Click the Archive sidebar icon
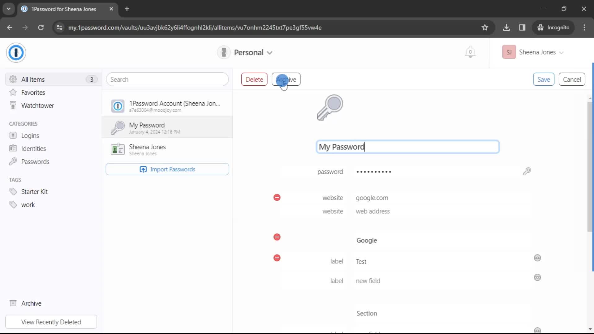Screen dimensions: 594x334 pos(13,303)
